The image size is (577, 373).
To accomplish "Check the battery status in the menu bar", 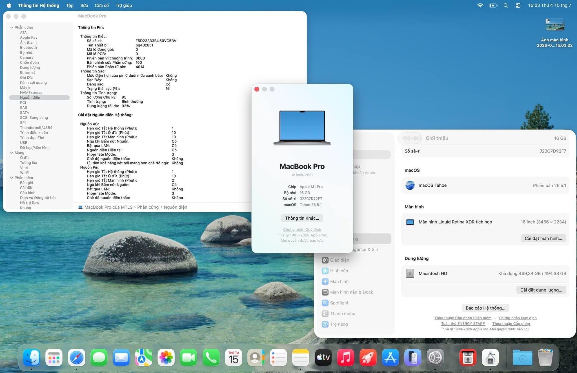I will point(493,5).
